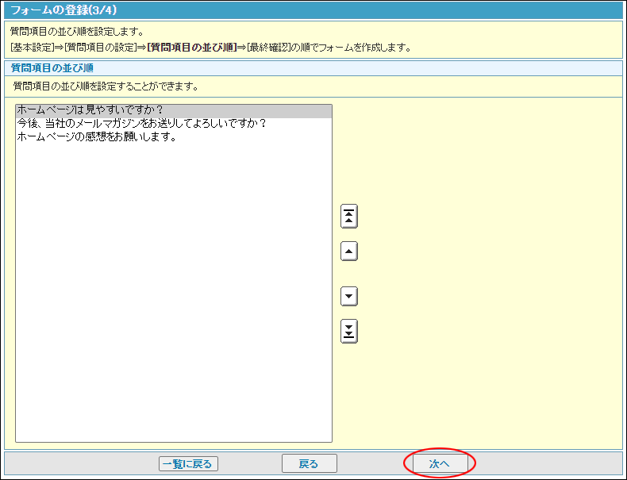Click the '[基本設定]' step in breadcrumb

click(33, 47)
